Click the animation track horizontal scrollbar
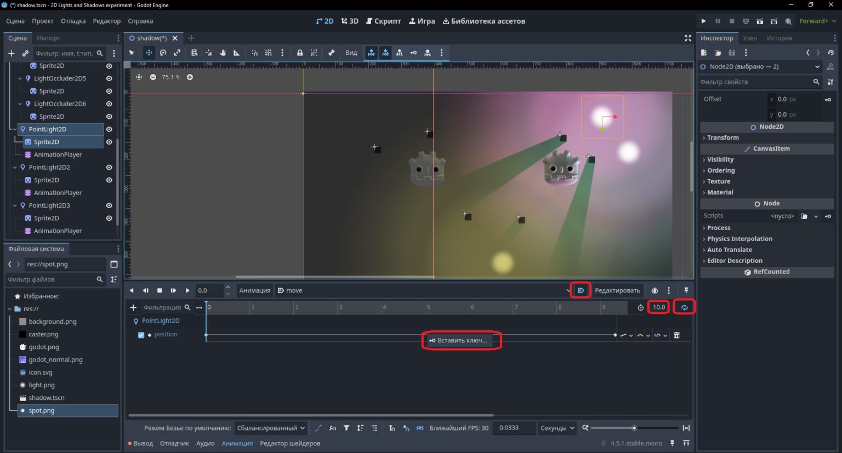The width and height of the screenshot is (842, 453). [311, 415]
